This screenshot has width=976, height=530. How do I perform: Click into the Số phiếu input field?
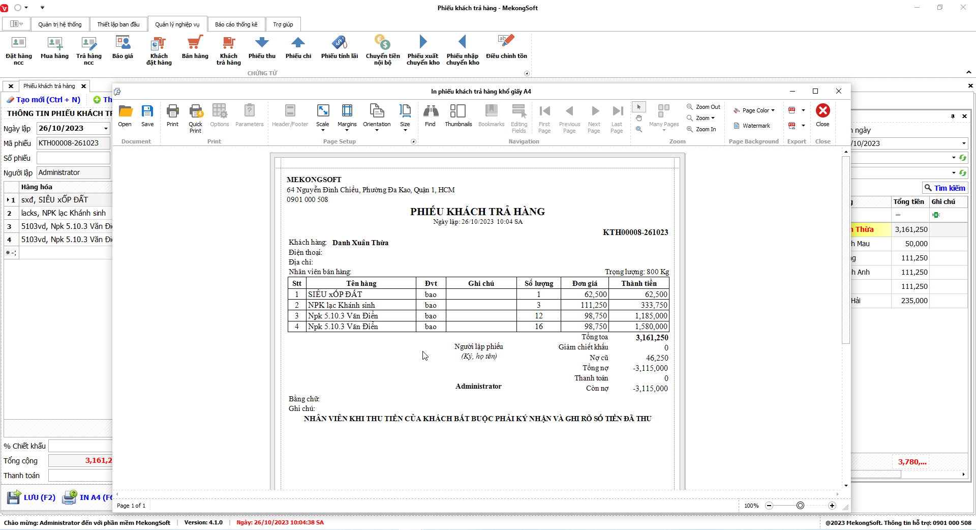coord(73,158)
